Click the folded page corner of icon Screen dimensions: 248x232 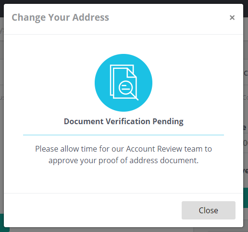[x=131, y=73]
